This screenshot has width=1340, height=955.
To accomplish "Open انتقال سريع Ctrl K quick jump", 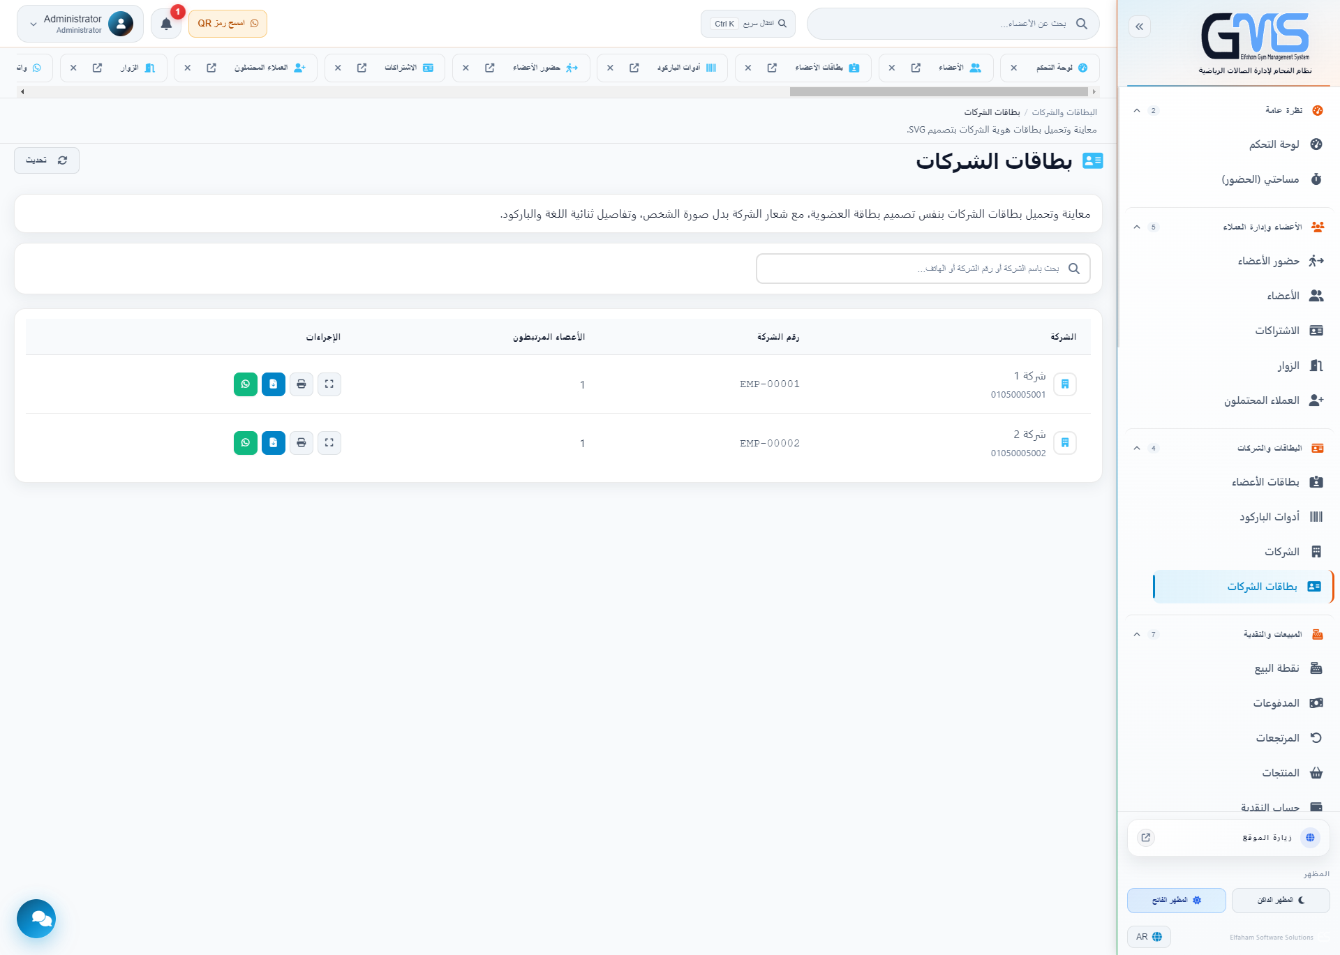I will [x=747, y=24].
